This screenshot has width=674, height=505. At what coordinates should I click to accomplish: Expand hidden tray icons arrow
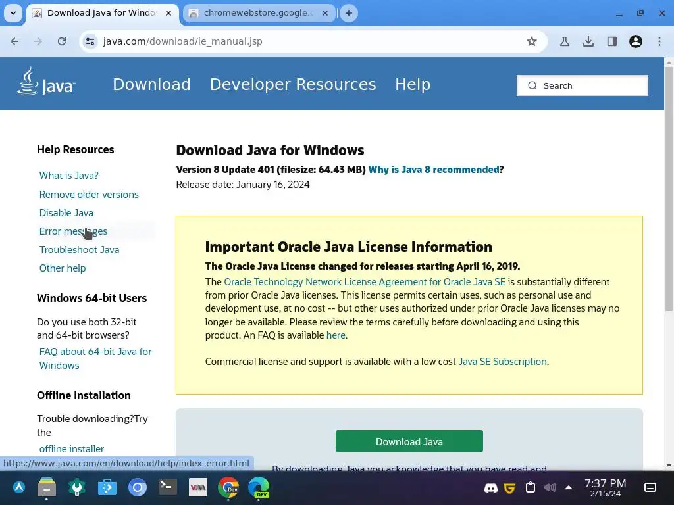tap(569, 487)
